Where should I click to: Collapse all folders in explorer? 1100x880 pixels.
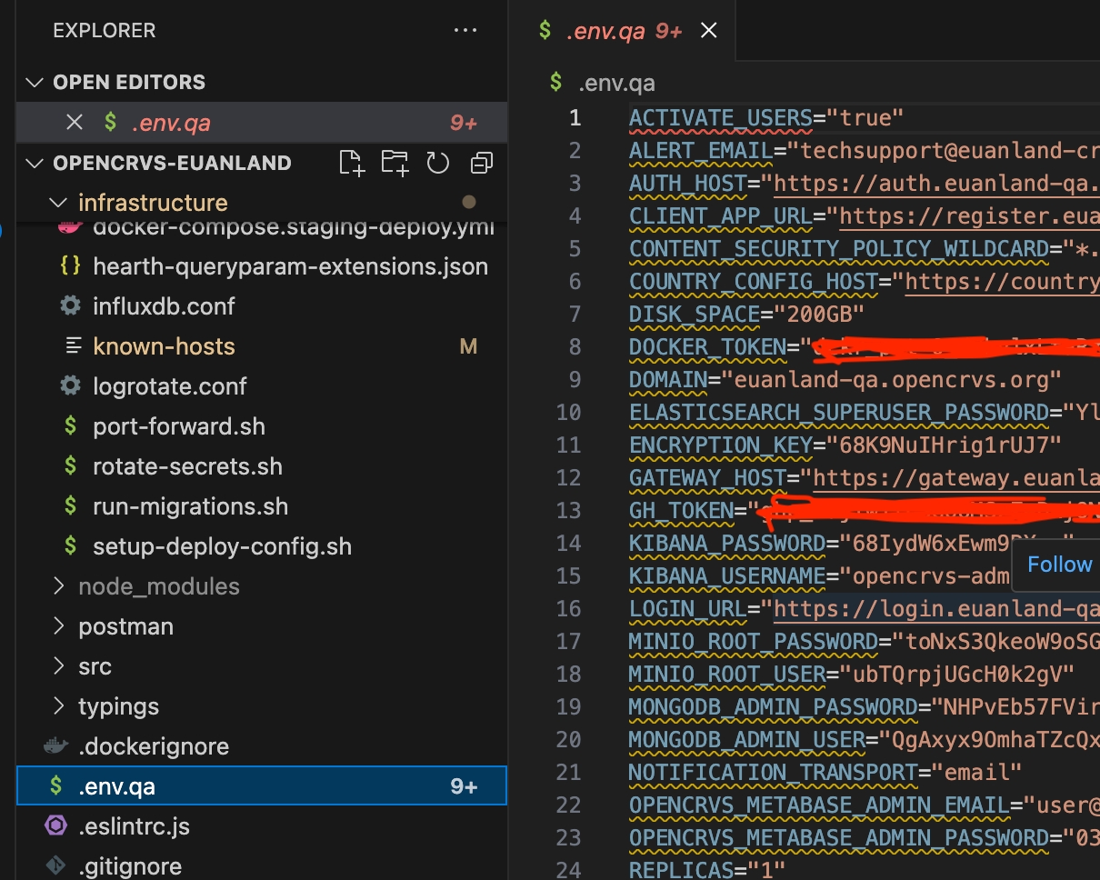click(481, 164)
